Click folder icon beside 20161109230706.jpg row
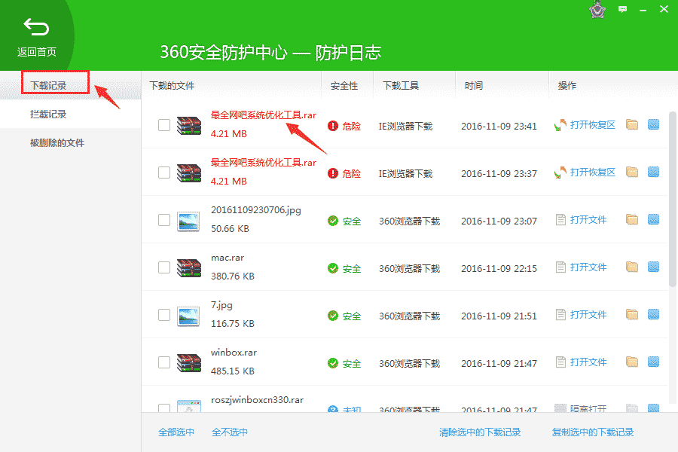 pyautogui.click(x=631, y=220)
